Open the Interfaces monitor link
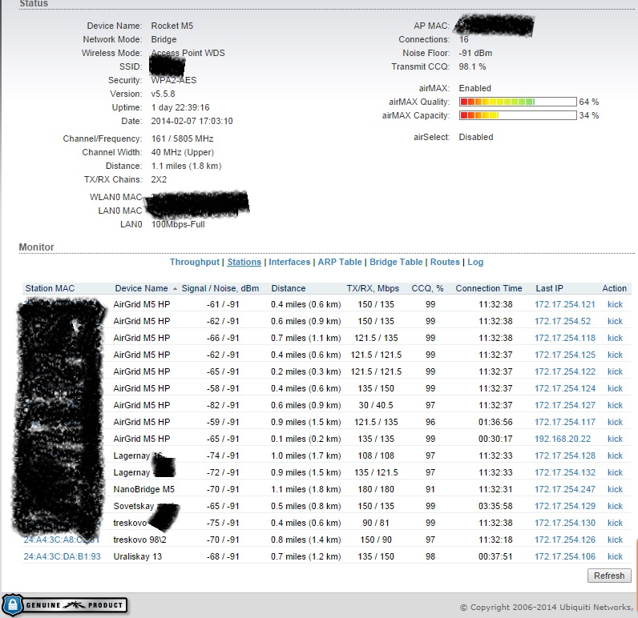The height and width of the screenshot is (618, 638). point(289,262)
